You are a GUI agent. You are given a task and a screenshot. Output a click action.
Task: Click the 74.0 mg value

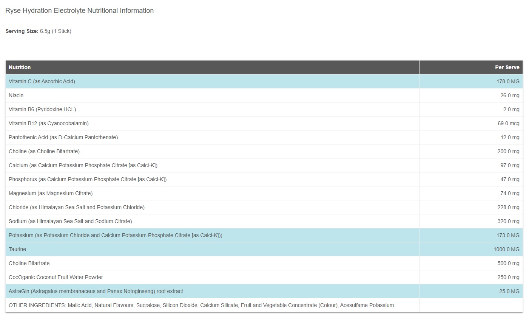pos(510,193)
